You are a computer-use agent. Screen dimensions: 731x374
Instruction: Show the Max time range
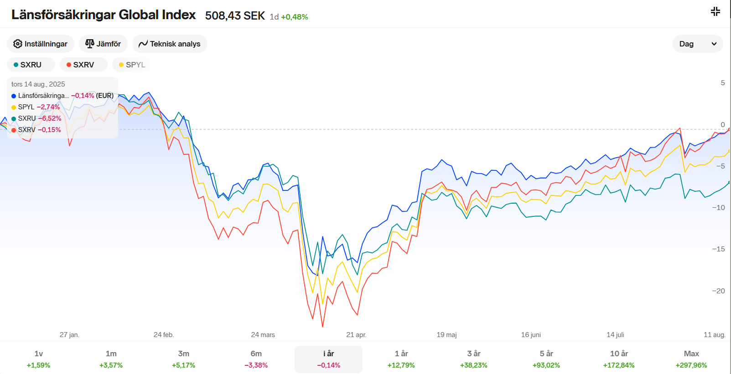[x=691, y=359]
